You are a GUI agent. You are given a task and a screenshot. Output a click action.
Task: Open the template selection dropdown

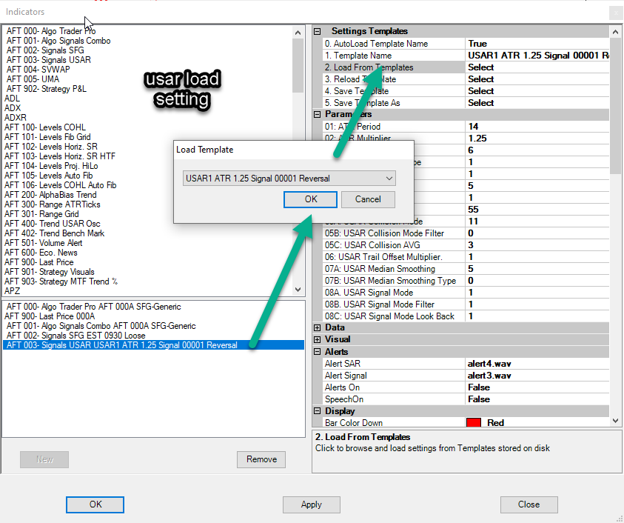click(289, 179)
